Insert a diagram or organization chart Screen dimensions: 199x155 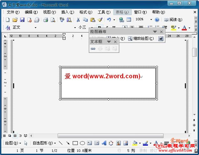click(111, 143)
